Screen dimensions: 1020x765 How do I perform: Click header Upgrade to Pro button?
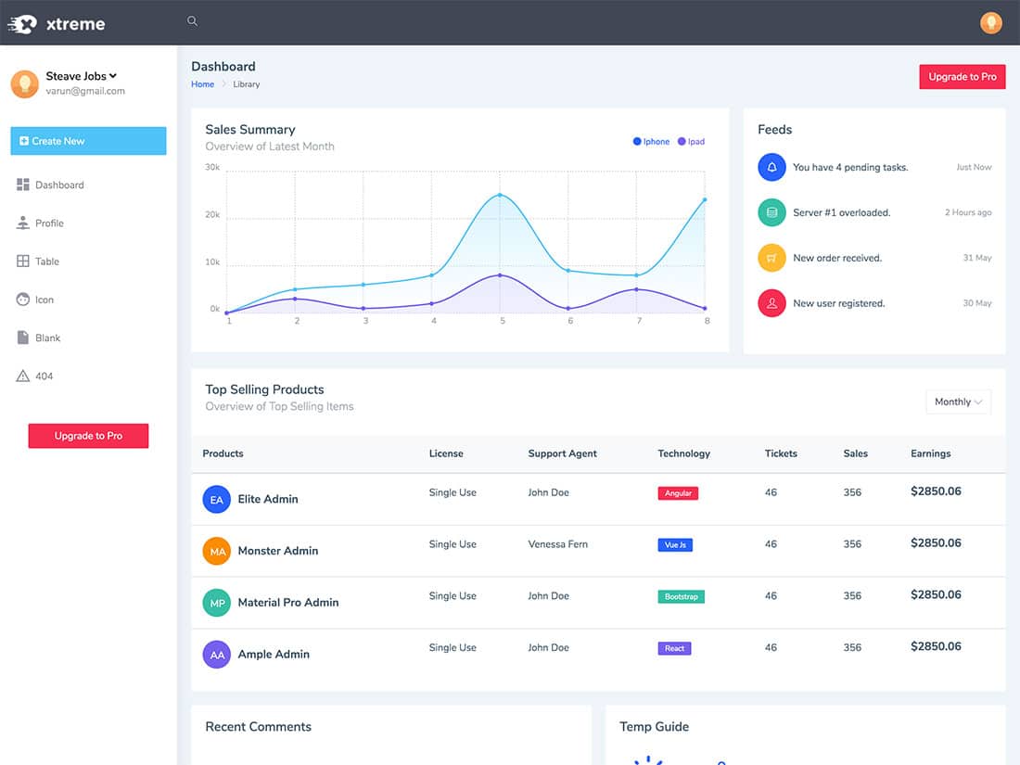pyautogui.click(x=963, y=77)
